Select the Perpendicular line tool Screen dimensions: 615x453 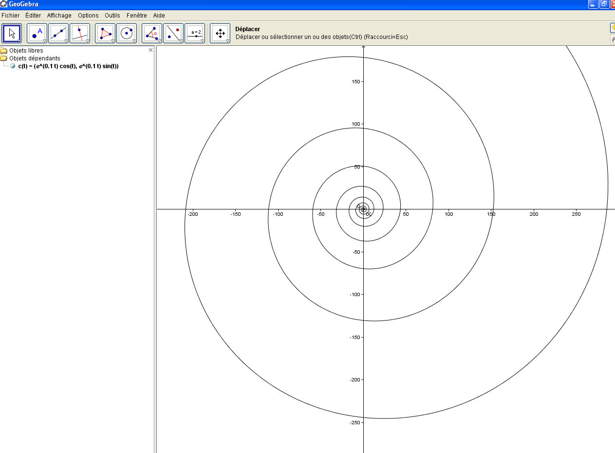coord(80,34)
